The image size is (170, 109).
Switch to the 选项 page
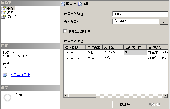(x=10, y=12)
